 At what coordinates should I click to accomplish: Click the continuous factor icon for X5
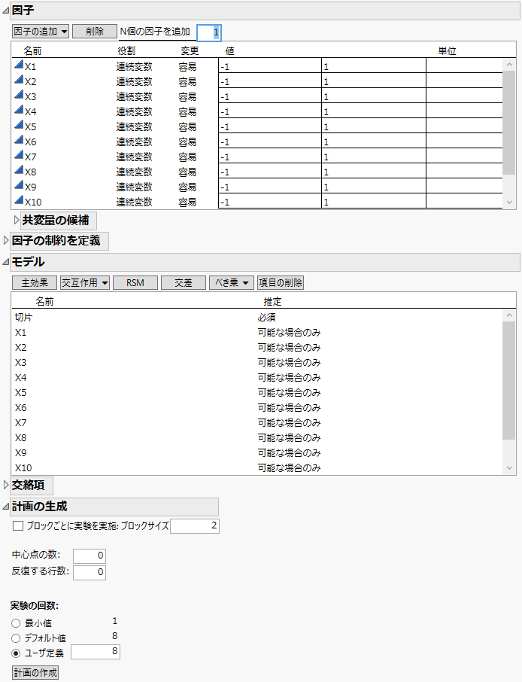(x=19, y=125)
